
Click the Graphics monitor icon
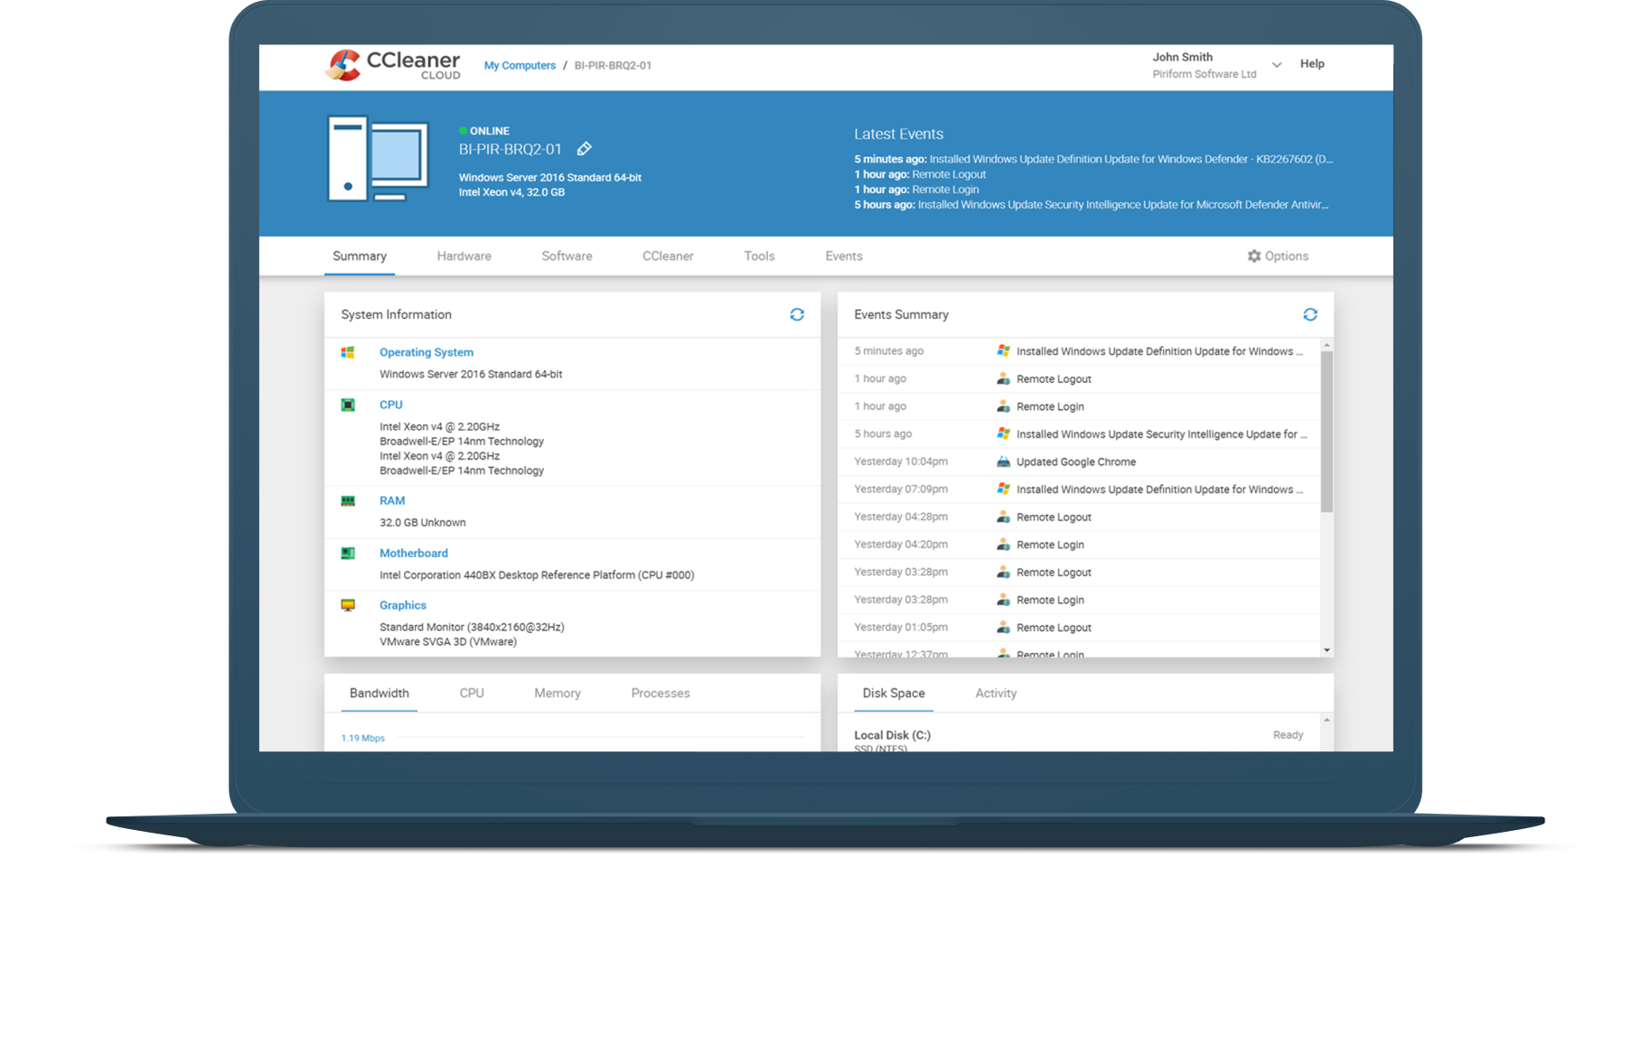(x=349, y=605)
